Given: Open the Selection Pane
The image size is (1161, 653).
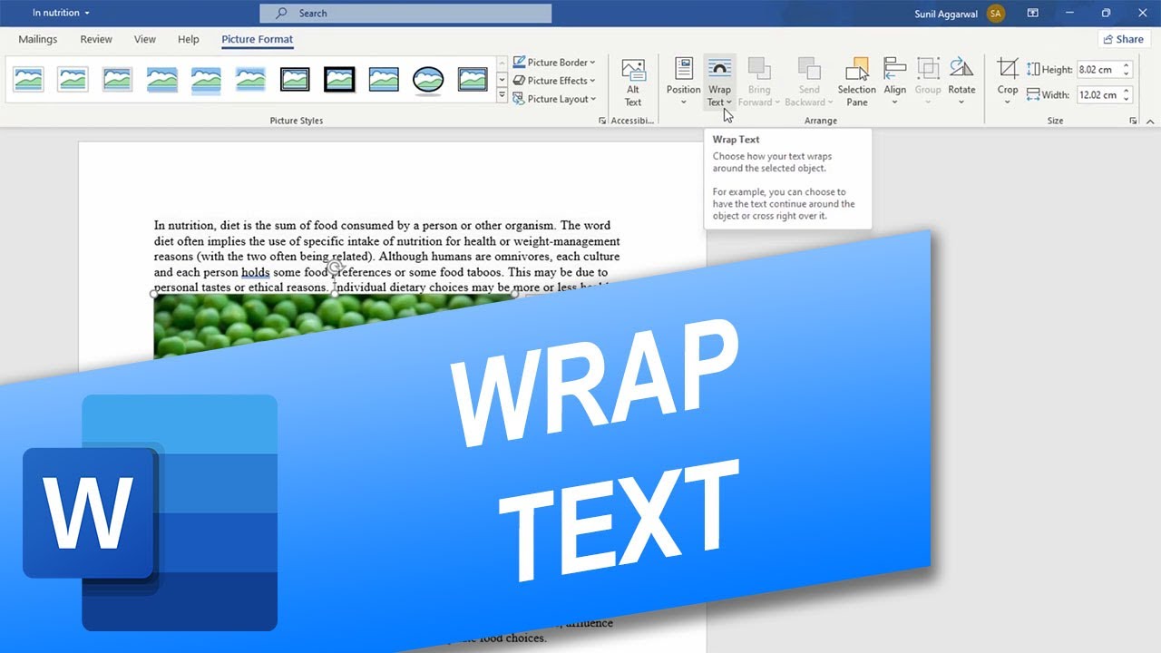Looking at the screenshot, I should point(856,82).
